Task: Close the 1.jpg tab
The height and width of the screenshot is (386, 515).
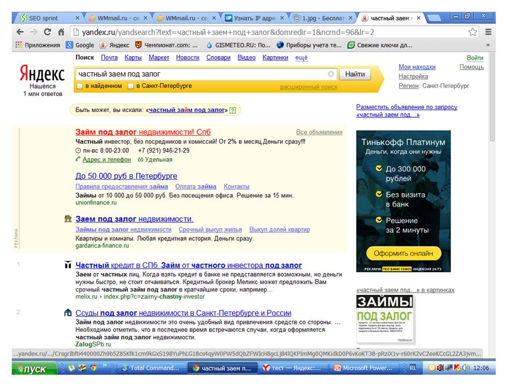Action: click(x=350, y=18)
